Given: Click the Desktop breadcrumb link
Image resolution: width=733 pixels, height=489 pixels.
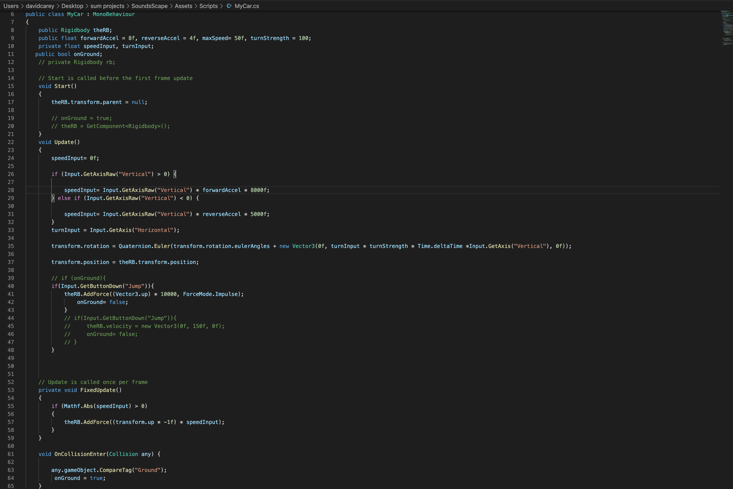Looking at the screenshot, I should click(x=72, y=6).
